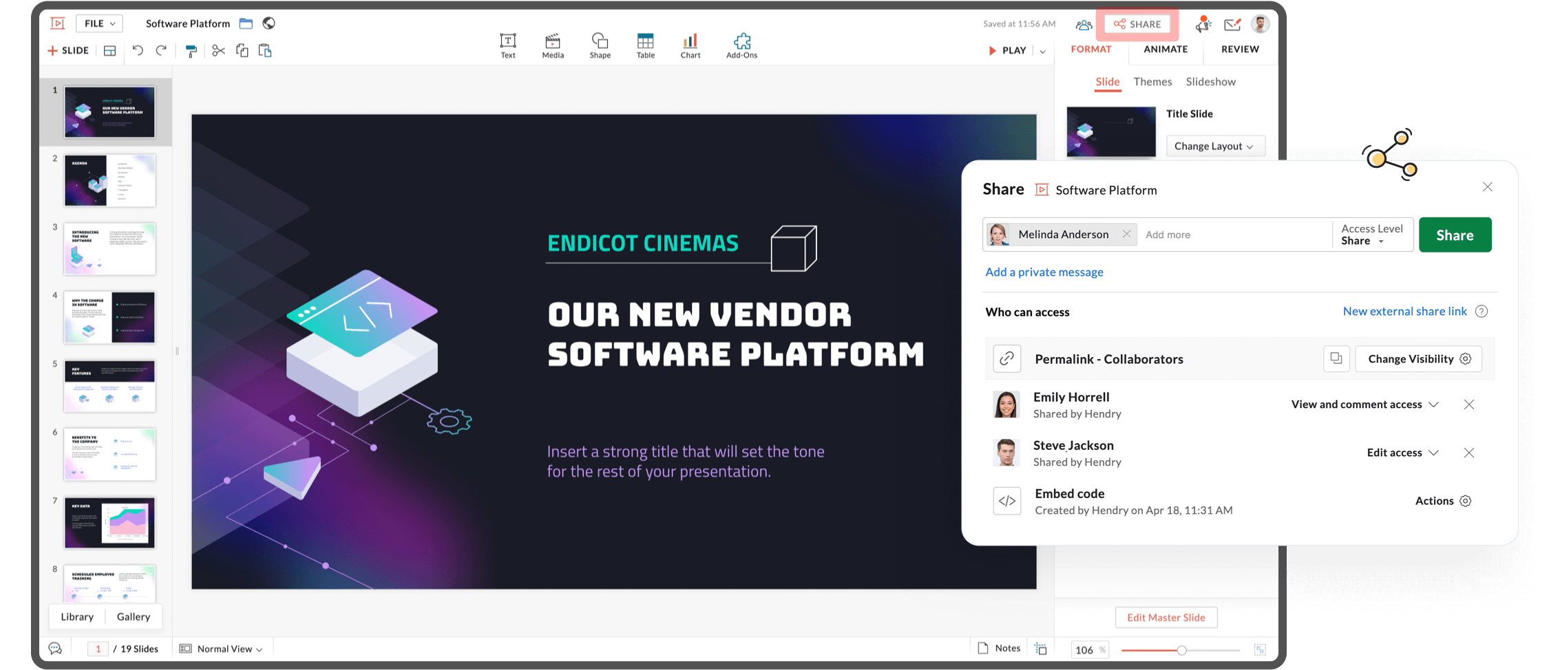1549x670 pixels.
Task: Select slide 7 thumbnail with chart
Action: coord(109,523)
